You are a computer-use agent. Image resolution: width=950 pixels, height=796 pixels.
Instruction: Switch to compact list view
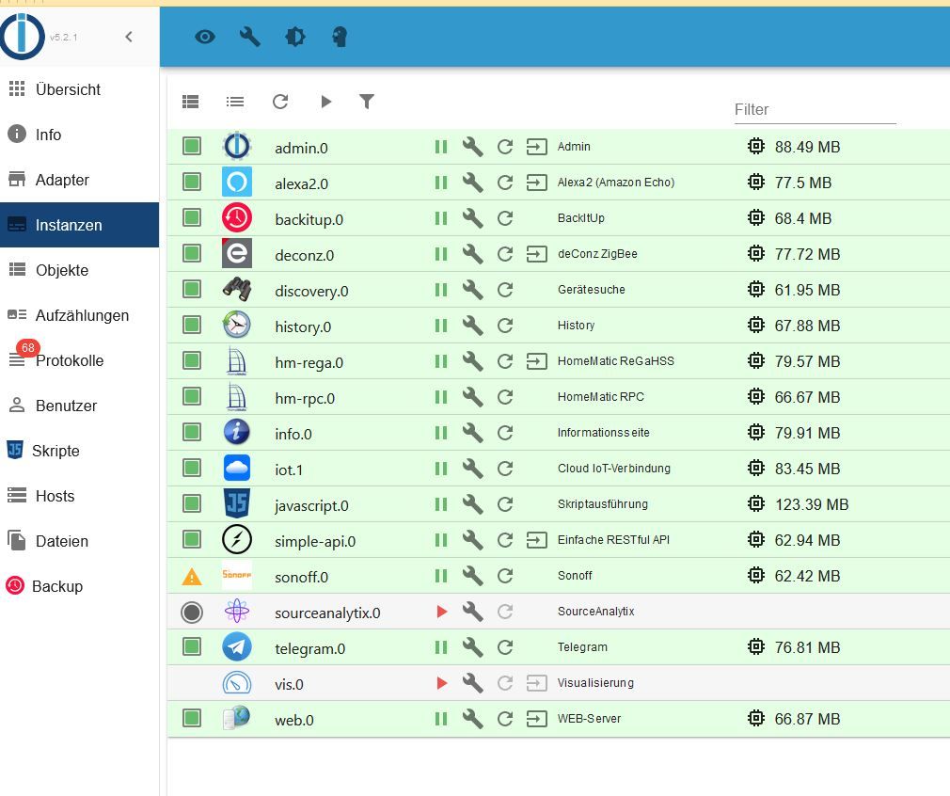(x=235, y=102)
